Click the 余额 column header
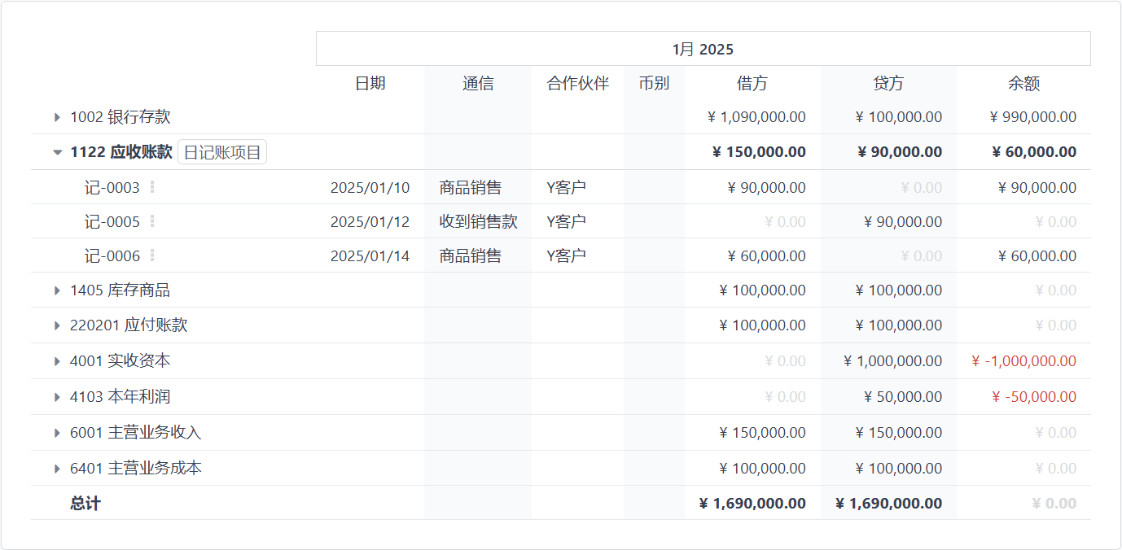Image resolution: width=1122 pixels, height=550 pixels. click(1023, 83)
